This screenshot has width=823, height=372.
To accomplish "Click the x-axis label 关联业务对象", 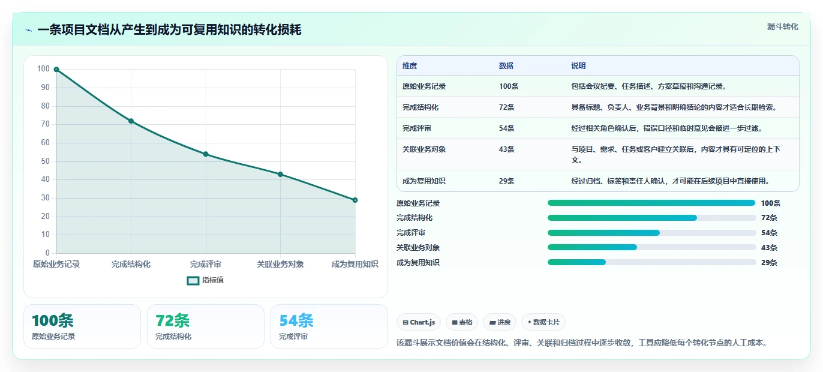I will tap(280, 265).
